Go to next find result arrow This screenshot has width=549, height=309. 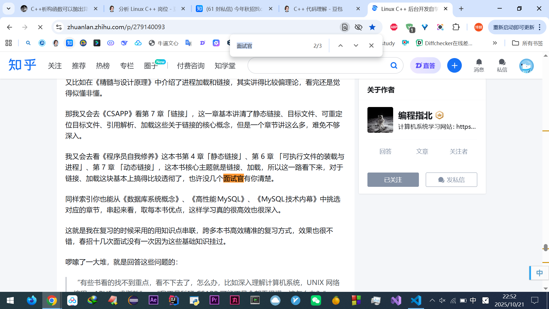pyautogui.click(x=356, y=46)
